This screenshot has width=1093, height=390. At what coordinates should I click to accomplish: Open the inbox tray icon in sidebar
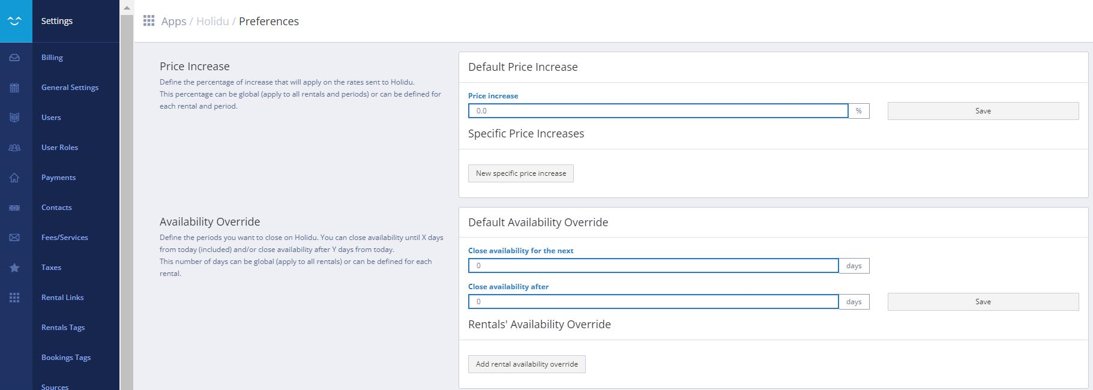point(15,58)
